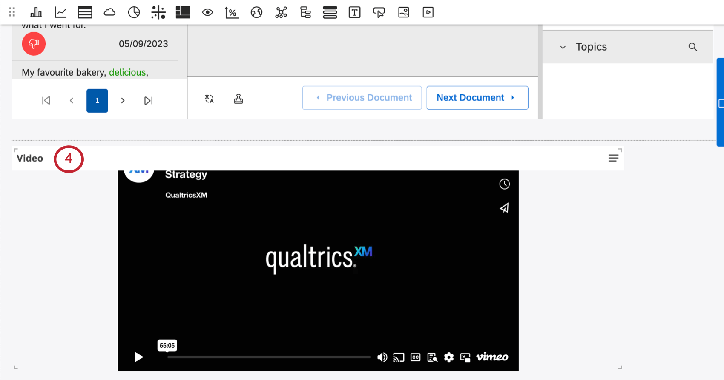Select the pie chart widget icon
Viewport: 724px width, 380px height.
134,12
